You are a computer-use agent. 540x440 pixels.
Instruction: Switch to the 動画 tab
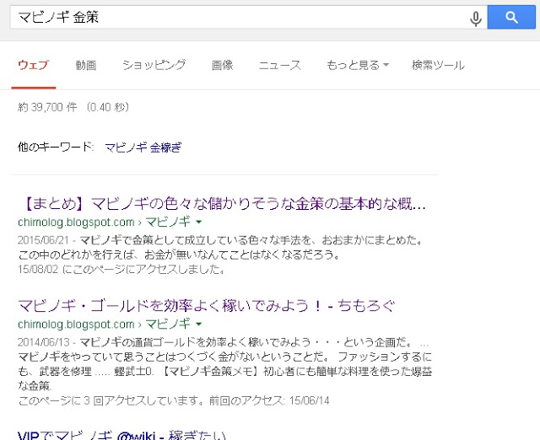(86, 65)
